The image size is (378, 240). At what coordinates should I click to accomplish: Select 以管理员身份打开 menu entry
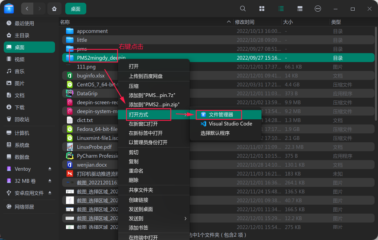click(154, 142)
